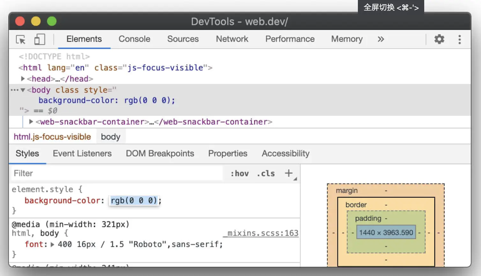Image resolution: width=481 pixels, height=276 pixels.
Task: Toggle the device toolbar icon
Action: pyautogui.click(x=40, y=40)
